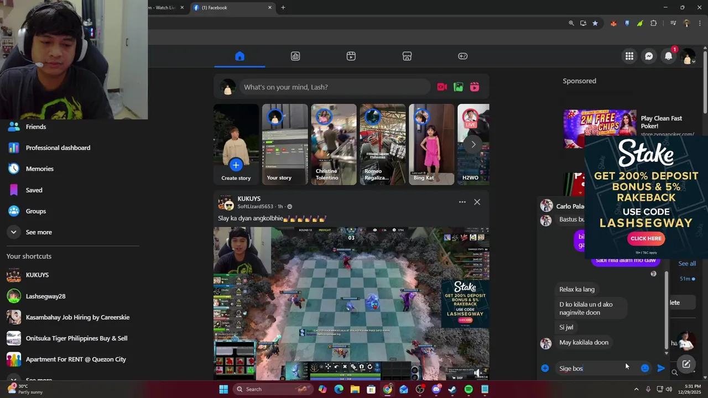Open Facebook Reels video tab
Image resolution: width=708 pixels, height=398 pixels.
pyautogui.click(x=351, y=56)
